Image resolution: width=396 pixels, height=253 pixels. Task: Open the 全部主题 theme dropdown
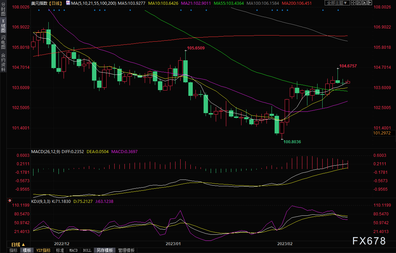tap(337, 3)
